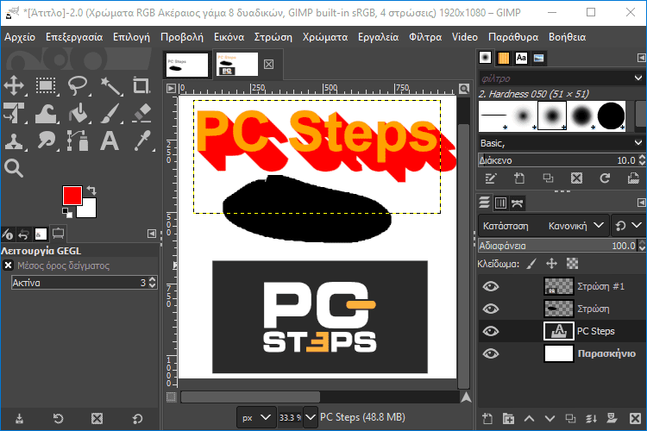Delete the selected layer
Image resolution: width=647 pixels, height=431 pixels.
(x=636, y=419)
